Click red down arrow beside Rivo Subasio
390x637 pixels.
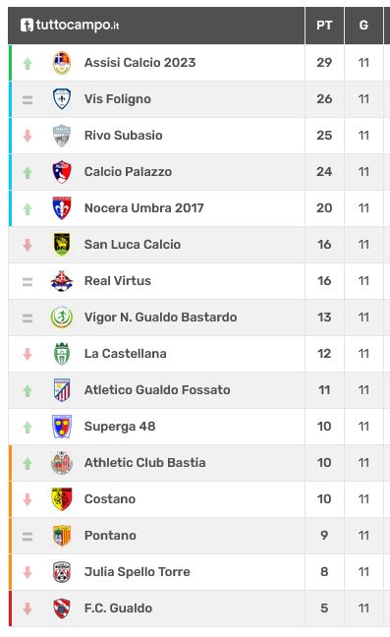(28, 136)
